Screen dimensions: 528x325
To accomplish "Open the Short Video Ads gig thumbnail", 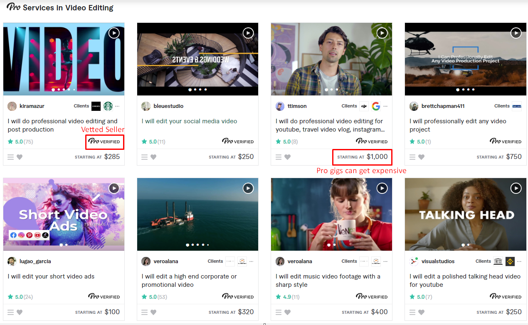I will click(64, 214).
